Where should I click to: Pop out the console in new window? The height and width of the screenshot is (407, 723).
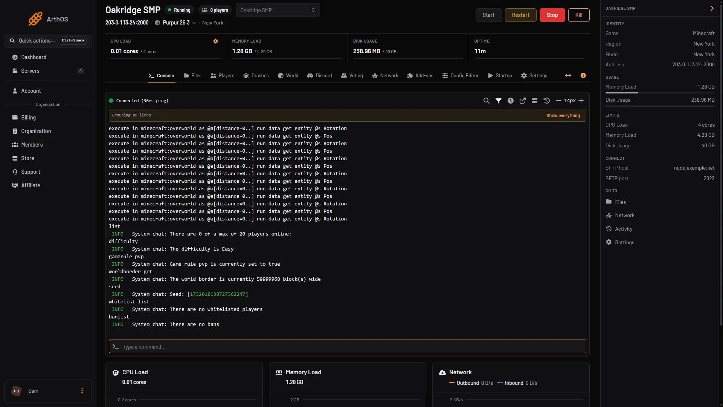click(x=523, y=101)
